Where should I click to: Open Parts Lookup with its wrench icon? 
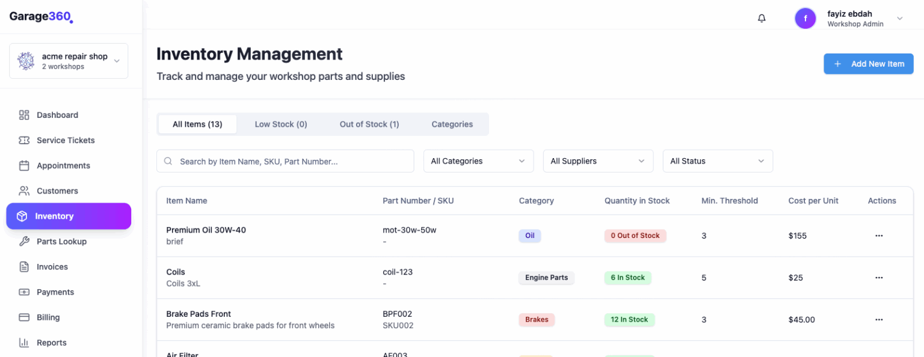pyautogui.click(x=24, y=241)
